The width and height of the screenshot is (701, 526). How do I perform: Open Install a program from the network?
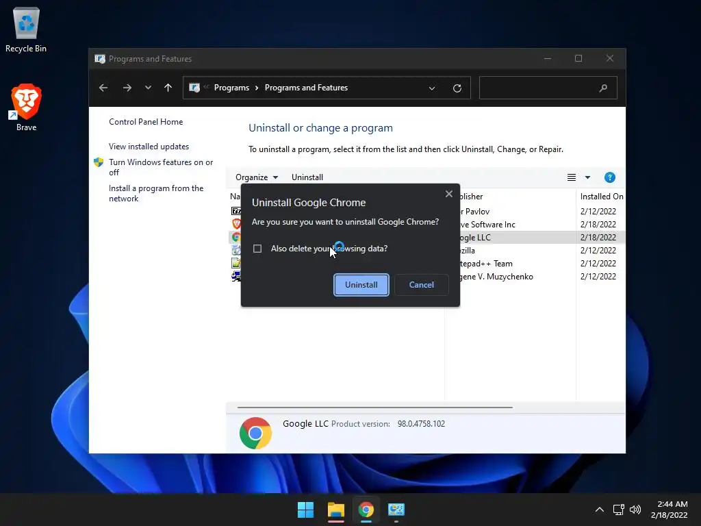coord(156,193)
